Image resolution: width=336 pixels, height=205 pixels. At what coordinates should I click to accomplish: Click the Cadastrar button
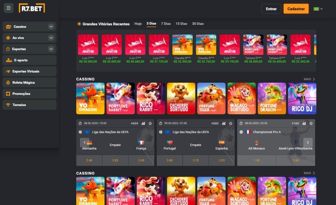(296, 9)
